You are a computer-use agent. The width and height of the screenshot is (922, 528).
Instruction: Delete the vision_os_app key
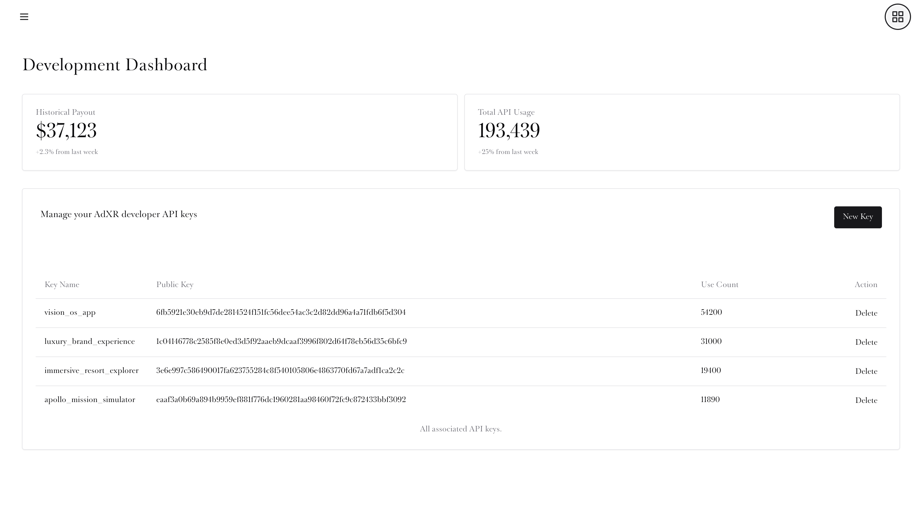pyautogui.click(x=866, y=313)
